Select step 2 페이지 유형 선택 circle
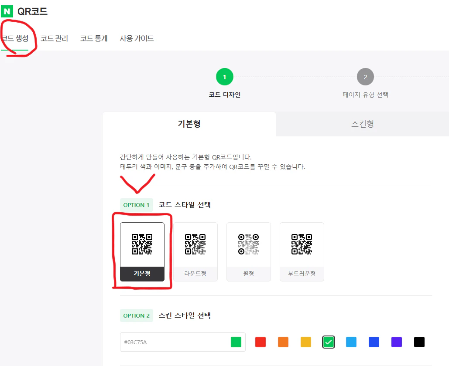The width and height of the screenshot is (449, 366). tap(365, 77)
